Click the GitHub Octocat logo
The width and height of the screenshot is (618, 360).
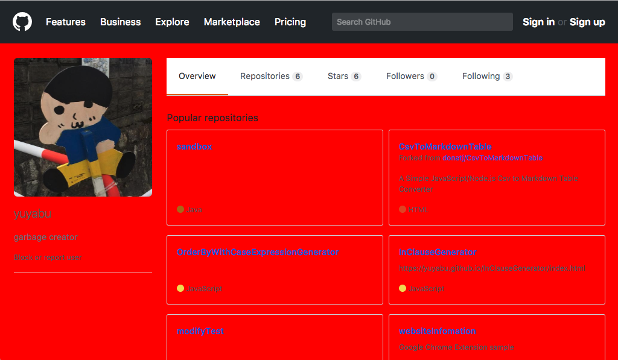pyautogui.click(x=22, y=22)
